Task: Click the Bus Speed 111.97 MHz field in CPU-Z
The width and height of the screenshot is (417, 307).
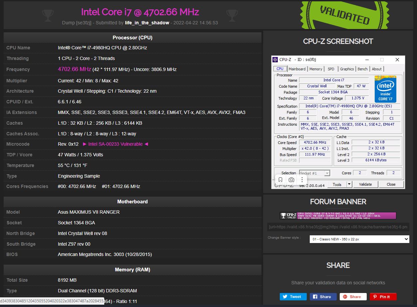Action: [x=315, y=154]
